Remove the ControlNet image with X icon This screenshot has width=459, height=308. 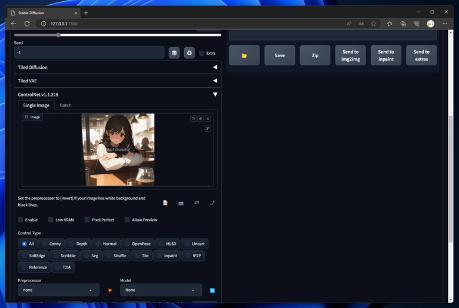coord(208,118)
